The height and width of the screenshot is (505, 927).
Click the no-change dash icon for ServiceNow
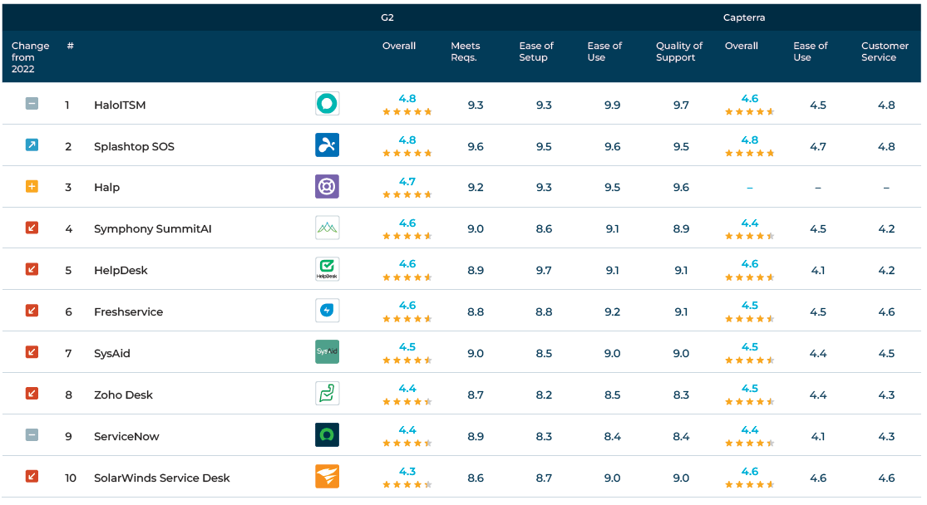(x=32, y=435)
